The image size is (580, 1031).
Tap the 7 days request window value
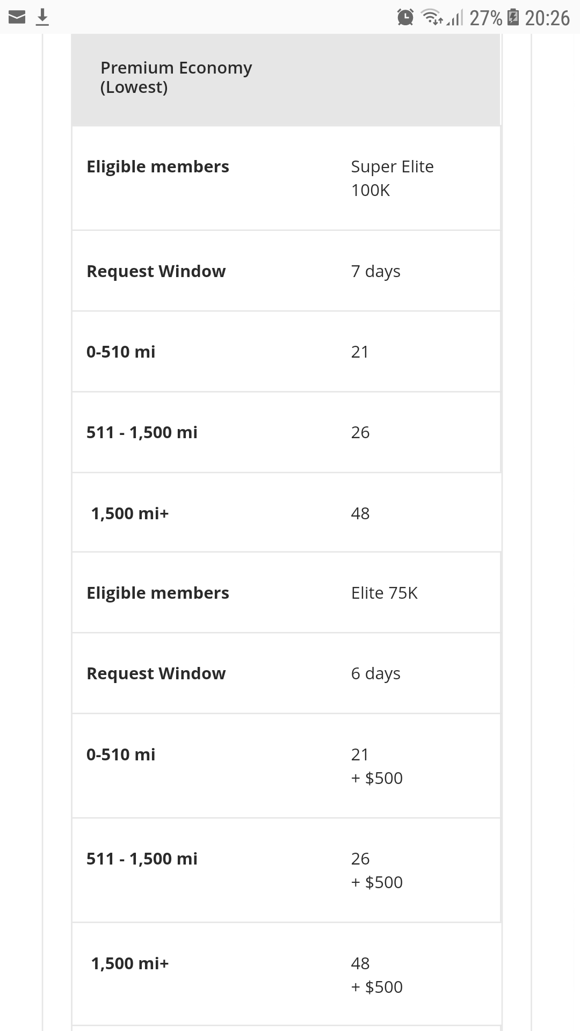click(376, 271)
